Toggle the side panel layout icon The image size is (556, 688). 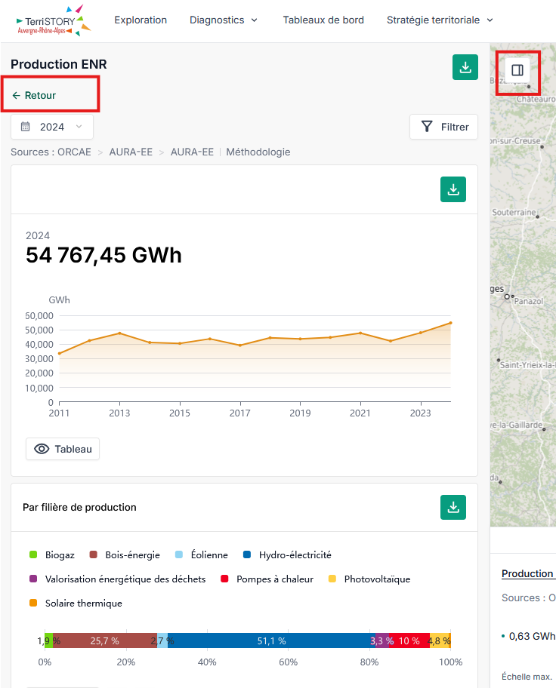[517, 70]
